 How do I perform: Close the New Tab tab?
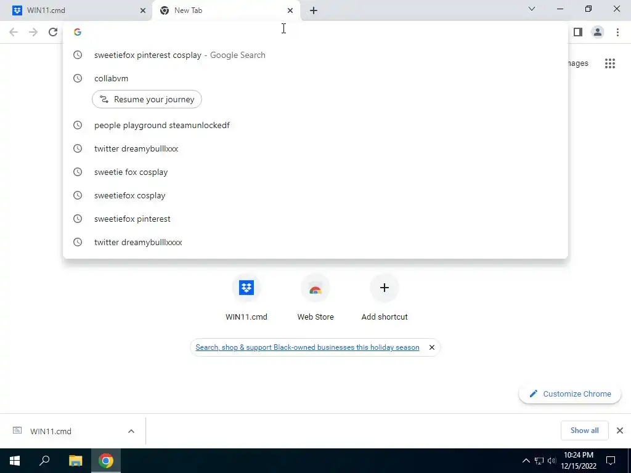tap(290, 10)
